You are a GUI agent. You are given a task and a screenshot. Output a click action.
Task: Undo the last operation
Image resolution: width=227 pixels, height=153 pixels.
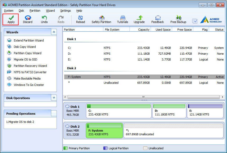pos(44,19)
